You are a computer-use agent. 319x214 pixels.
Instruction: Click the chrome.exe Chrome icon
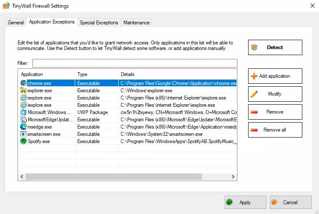(23, 83)
